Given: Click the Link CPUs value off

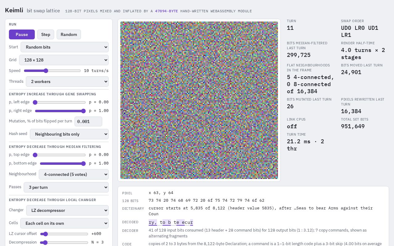Looking at the screenshot, I should tap(292, 126).
